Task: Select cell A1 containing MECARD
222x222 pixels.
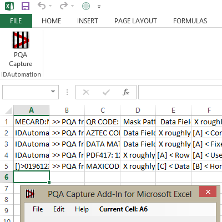Action: (31, 122)
